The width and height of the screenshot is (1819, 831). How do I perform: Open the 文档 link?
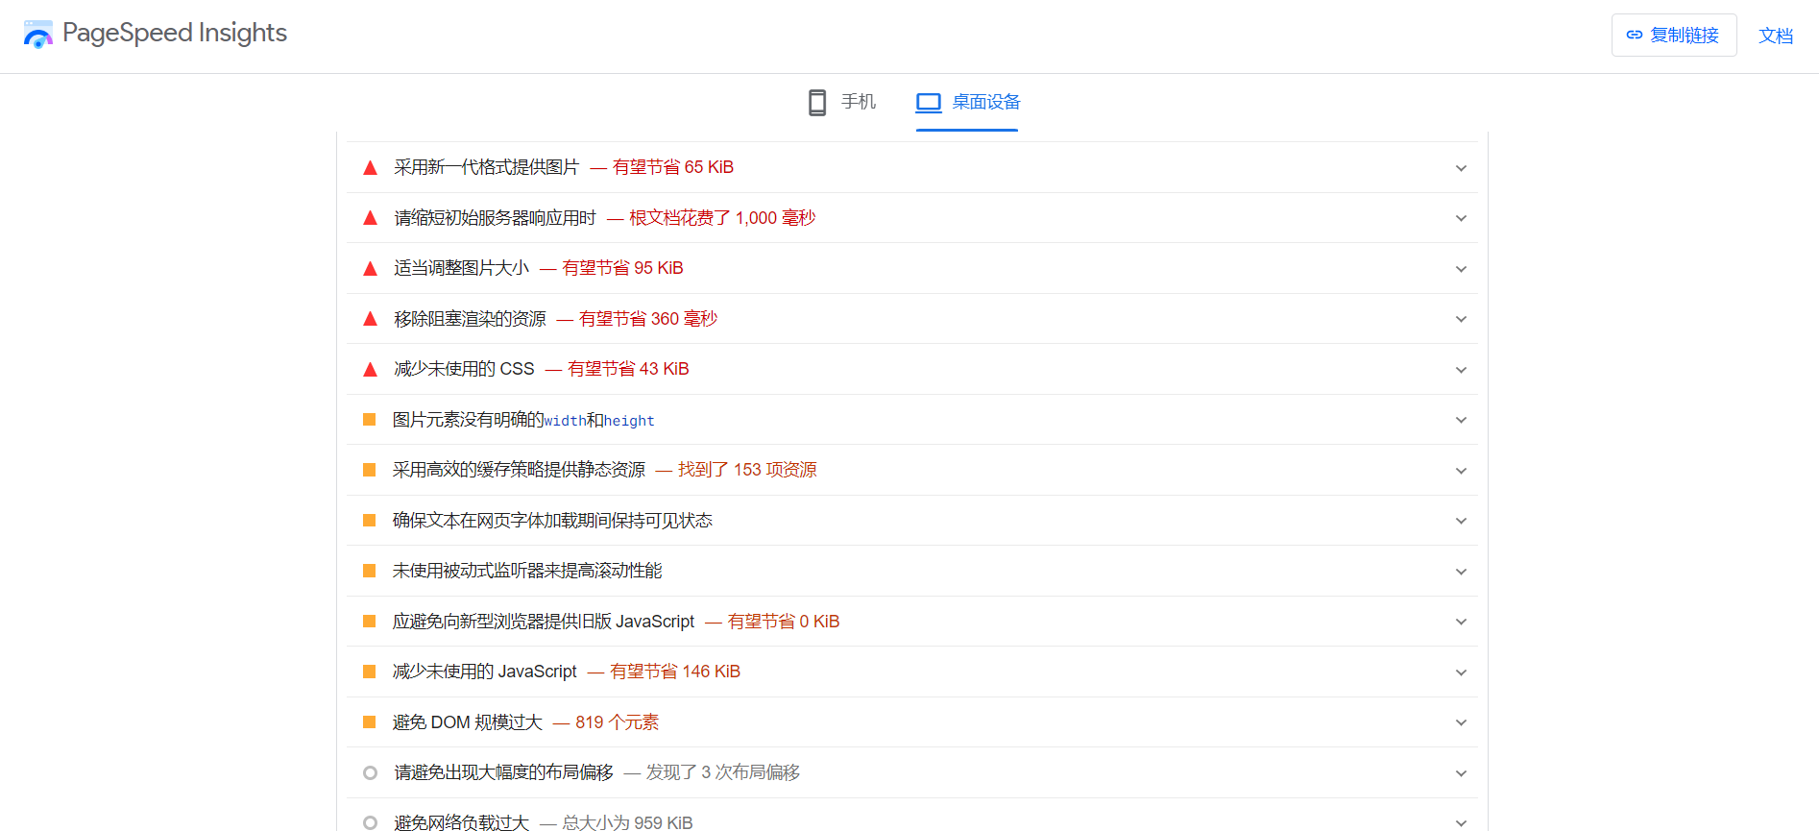(x=1775, y=36)
